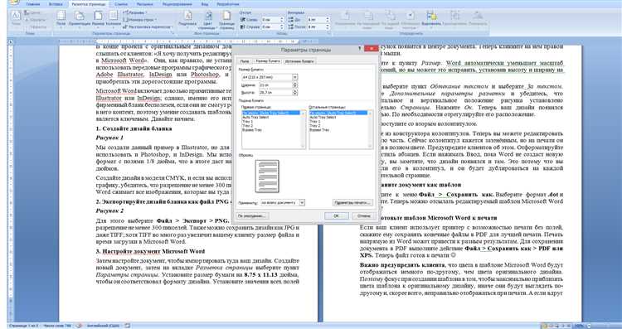Expand the Применить apply-to dropdown
The width and height of the screenshot is (622, 329).
(302, 202)
